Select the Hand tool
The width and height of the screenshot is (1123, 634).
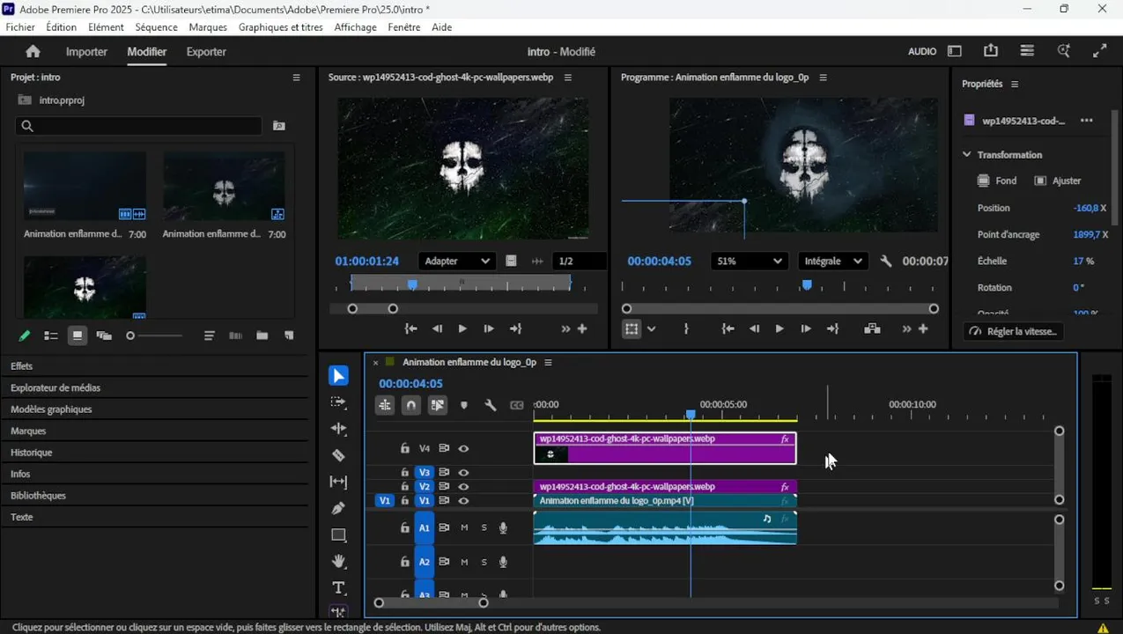pos(338,561)
